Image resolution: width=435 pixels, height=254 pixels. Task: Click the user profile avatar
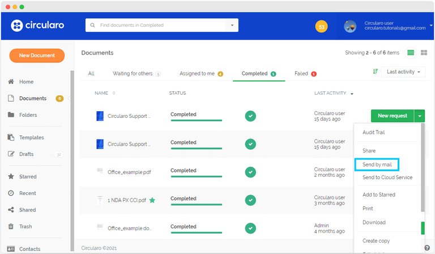pos(350,26)
